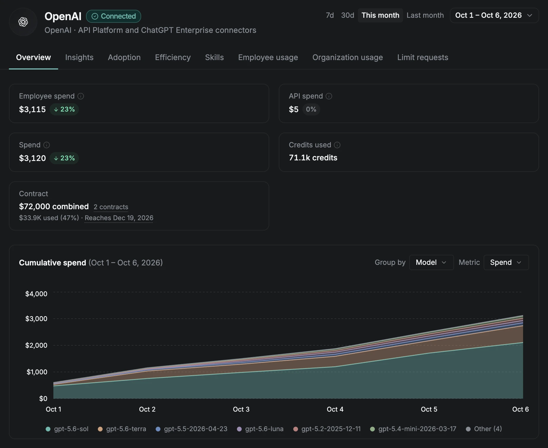Click the API spend info icon
The image size is (548, 448).
tap(329, 96)
